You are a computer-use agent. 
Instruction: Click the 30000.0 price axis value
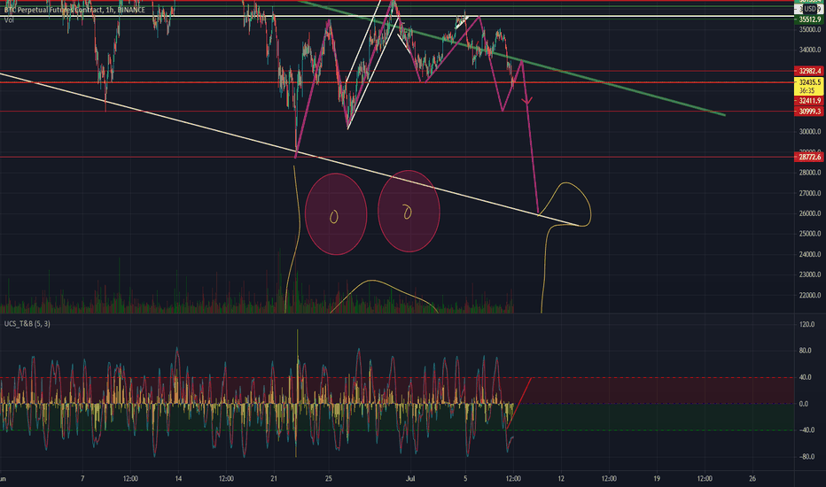[x=810, y=132]
